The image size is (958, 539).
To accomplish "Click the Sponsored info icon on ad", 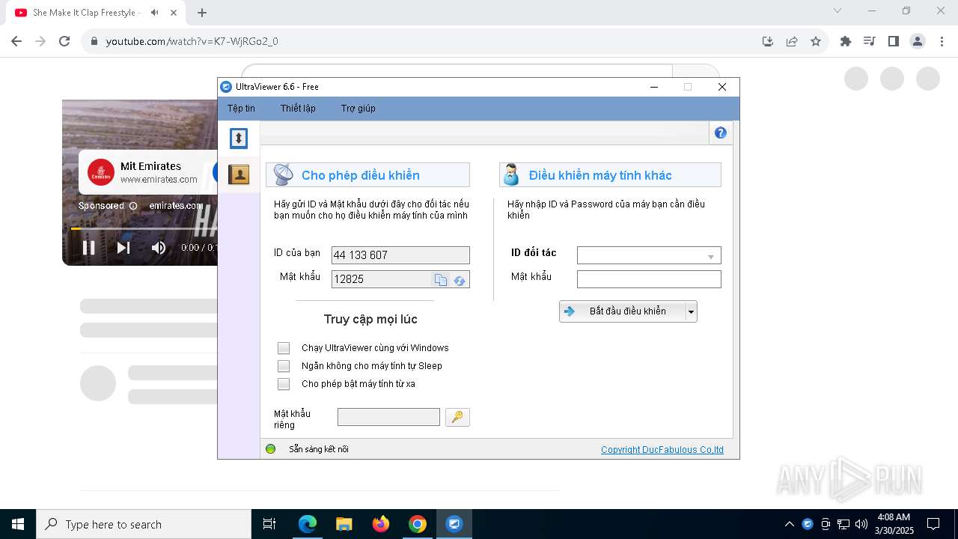I will click(x=133, y=206).
